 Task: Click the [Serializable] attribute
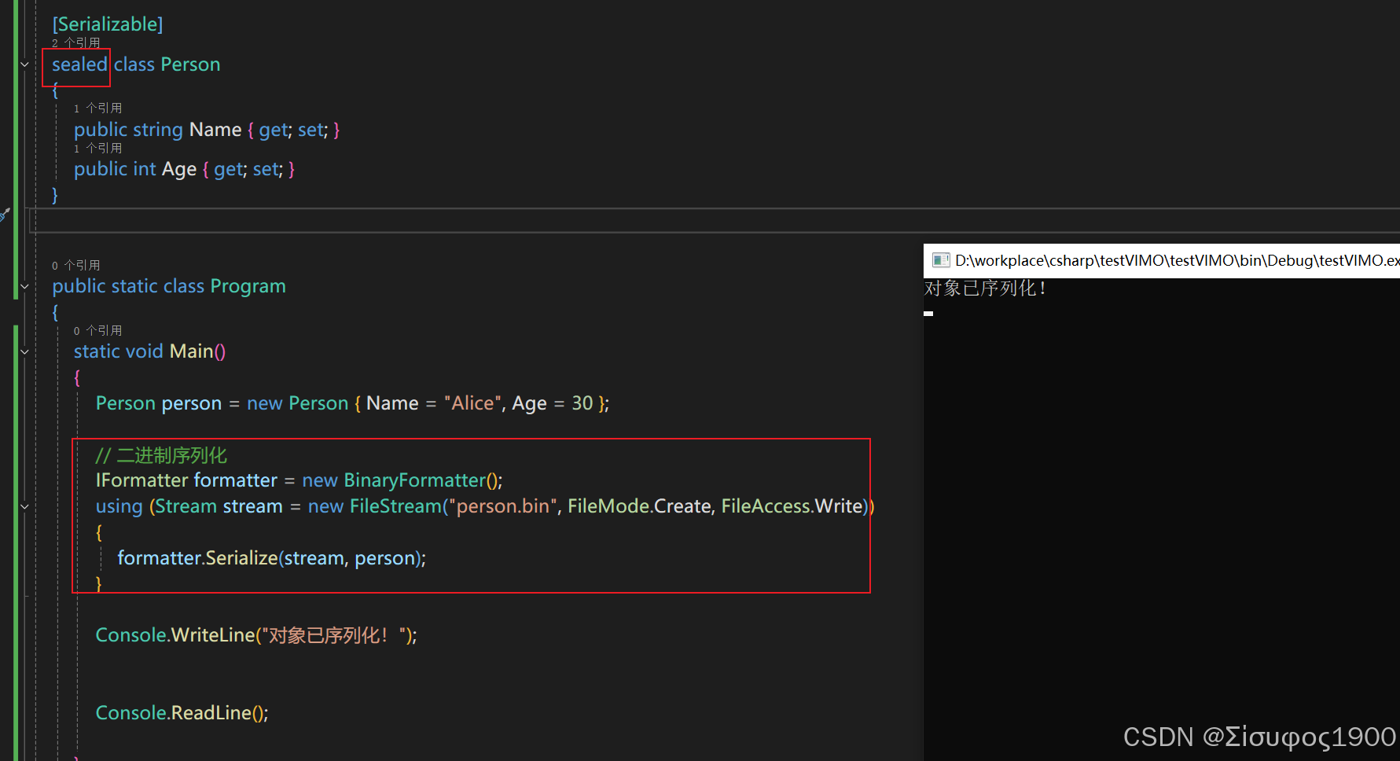pos(108,24)
